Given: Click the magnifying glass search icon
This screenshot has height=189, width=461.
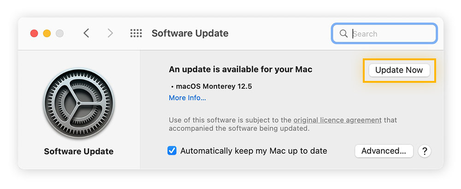Looking at the screenshot, I should coord(343,34).
